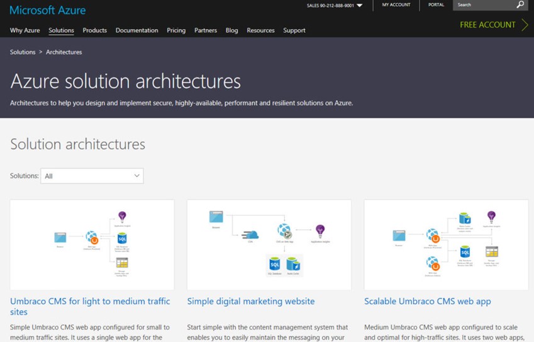Click the lightbulb icon in Scalable Umbraco diagram
The image size is (534, 342).
491,217
